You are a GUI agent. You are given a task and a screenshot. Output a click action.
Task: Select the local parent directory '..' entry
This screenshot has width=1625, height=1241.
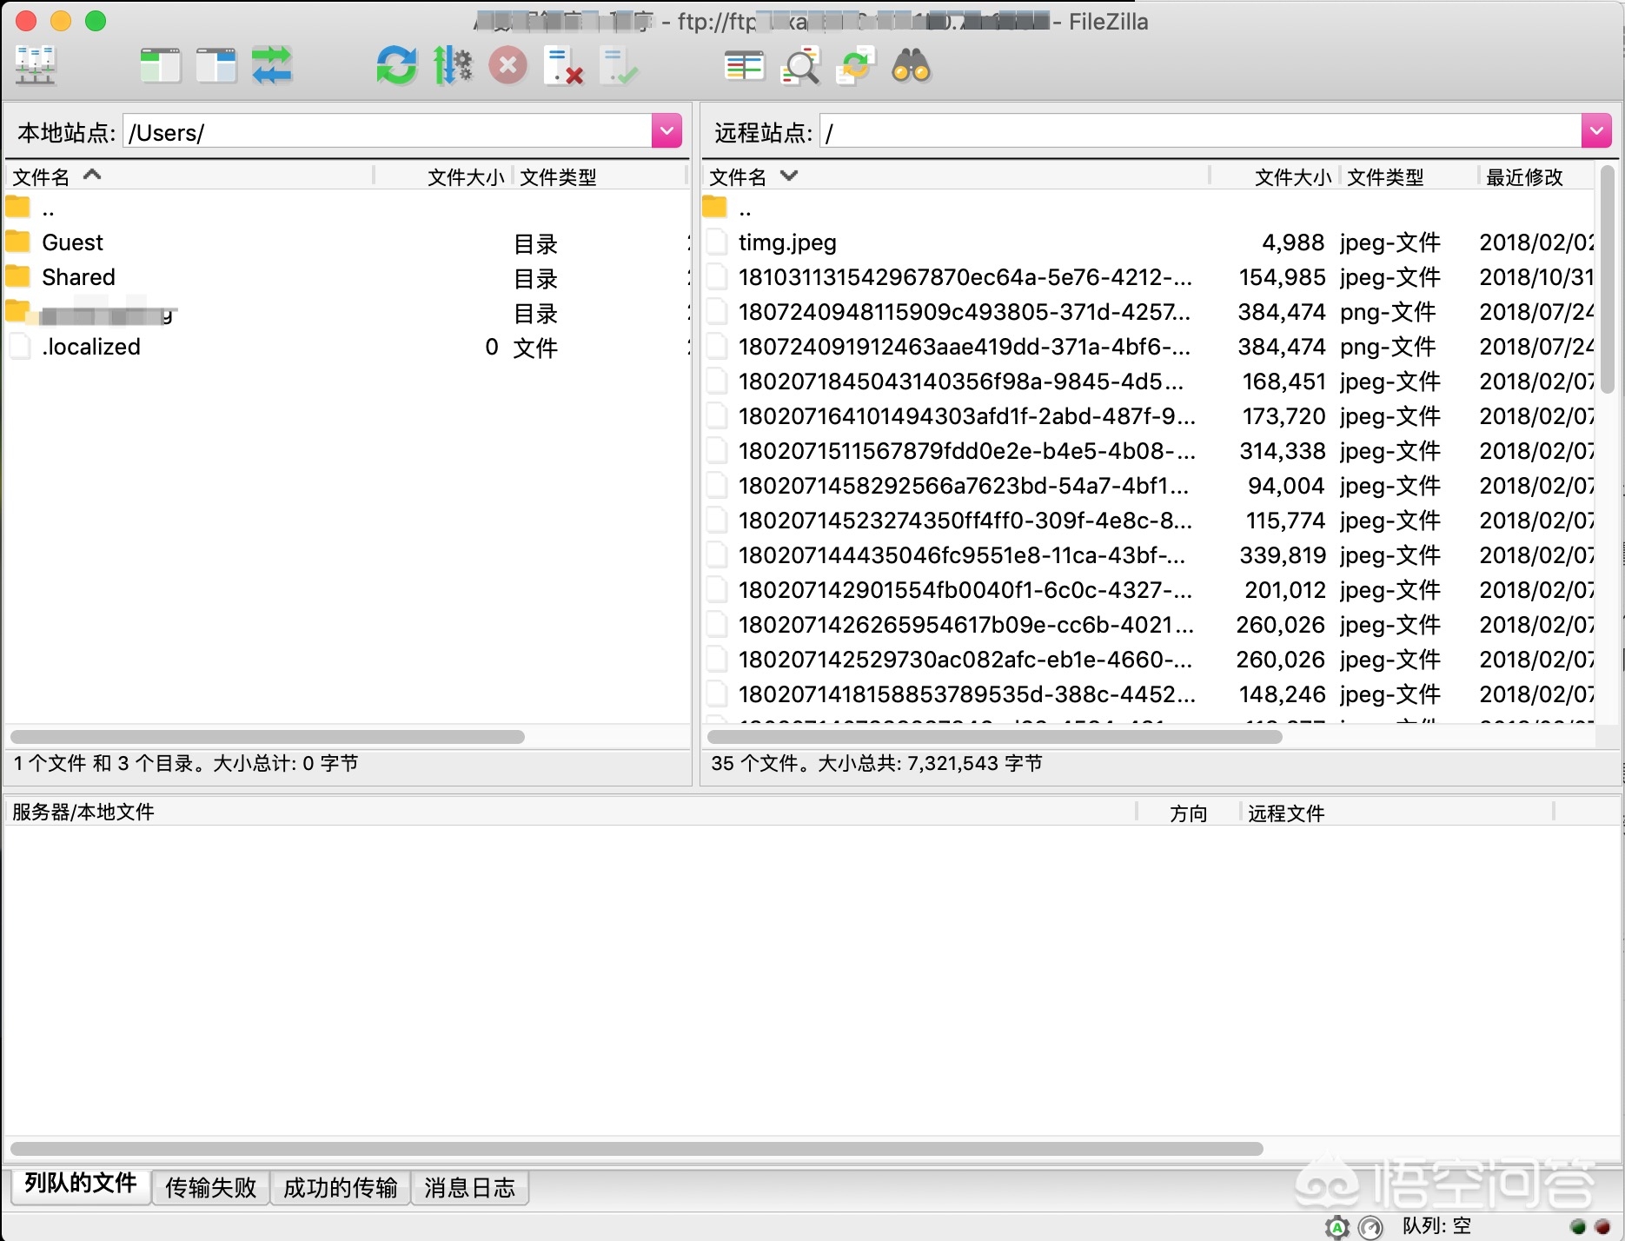(348, 209)
